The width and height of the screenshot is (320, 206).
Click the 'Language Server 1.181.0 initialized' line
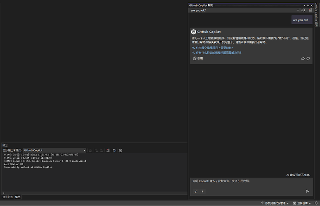45,161
